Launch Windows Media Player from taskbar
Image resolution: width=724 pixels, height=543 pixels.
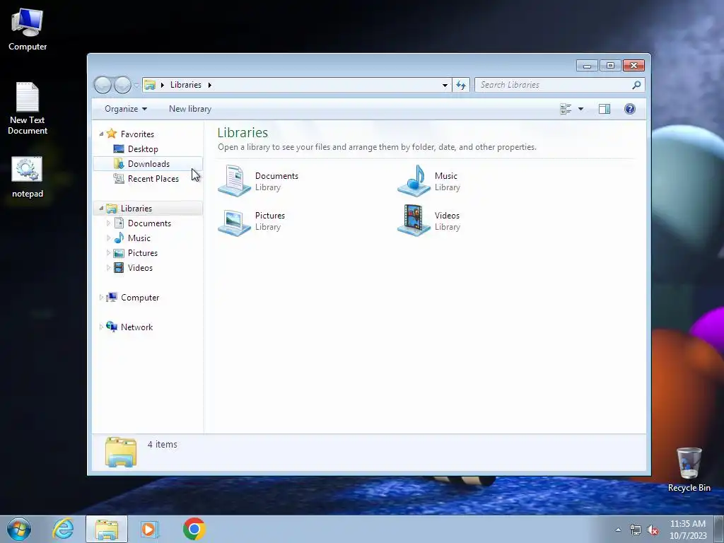pyautogui.click(x=148, y=529)
